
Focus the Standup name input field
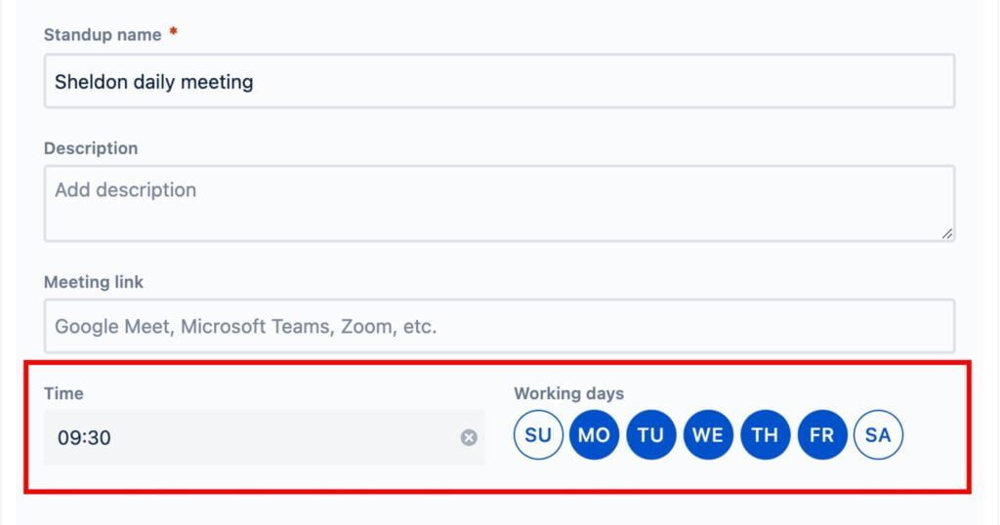499,81
